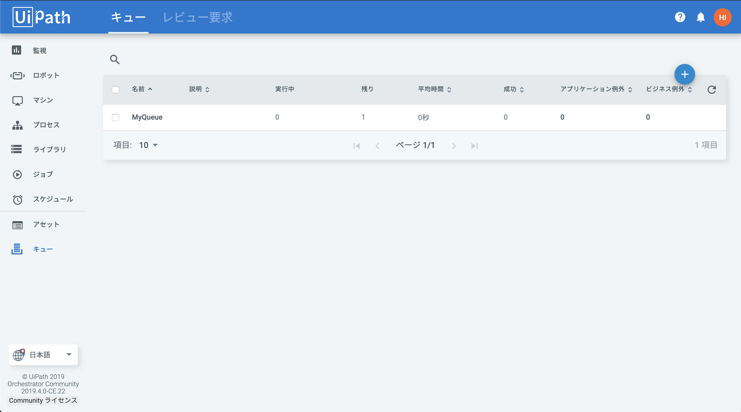Sort by 説明 column header

pyautogui.click(x=199, y=89)
